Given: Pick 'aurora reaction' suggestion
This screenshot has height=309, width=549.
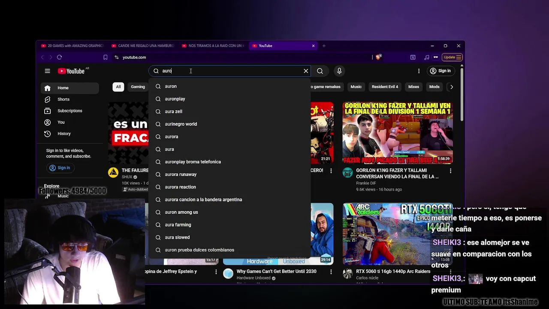Looking at the screenshot, I should click(x=229, y=187).
